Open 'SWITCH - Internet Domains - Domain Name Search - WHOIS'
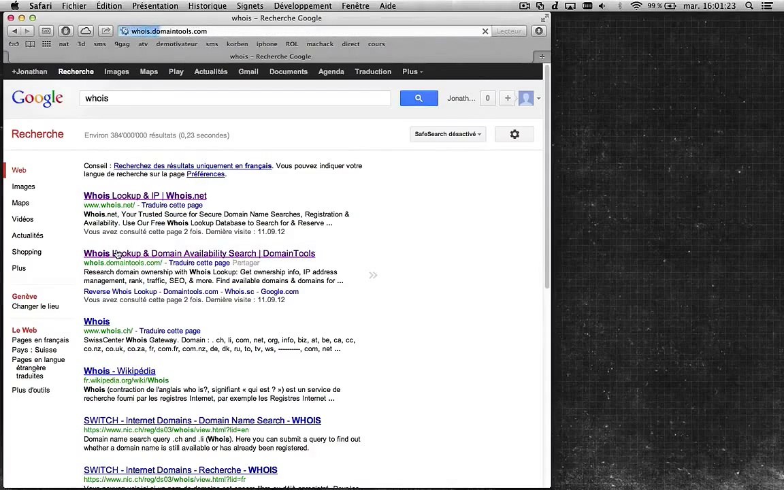Screen dimensions: 784x490 tap(203, 421)
